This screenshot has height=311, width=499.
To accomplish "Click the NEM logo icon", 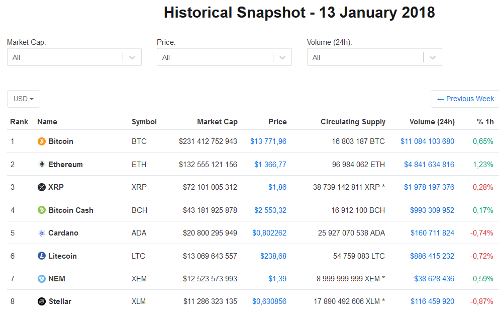I will coord(42,278).
